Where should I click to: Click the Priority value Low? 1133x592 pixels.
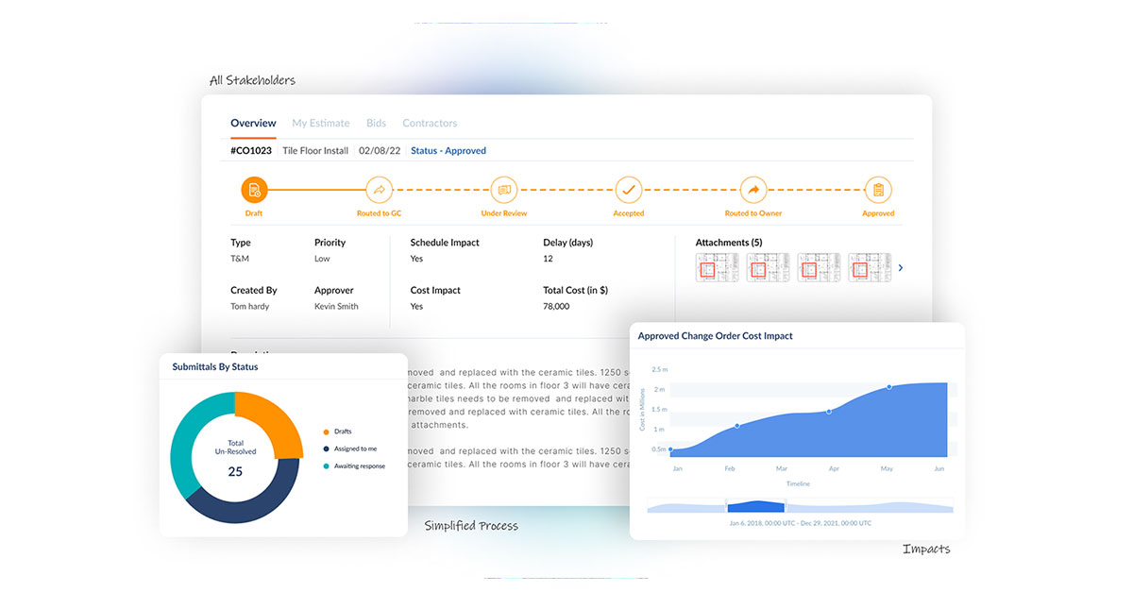click(x=322, y=259)
